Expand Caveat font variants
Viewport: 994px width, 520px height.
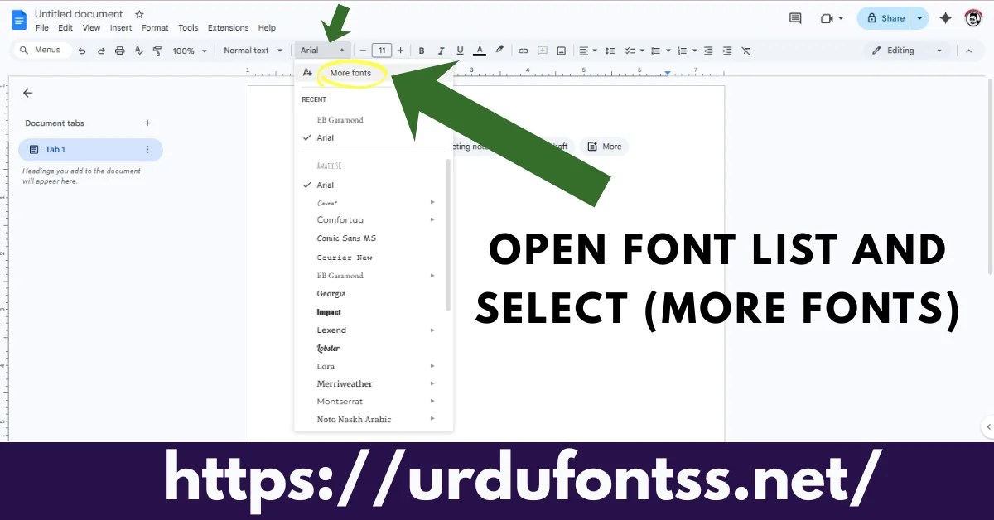pos(432,202)
